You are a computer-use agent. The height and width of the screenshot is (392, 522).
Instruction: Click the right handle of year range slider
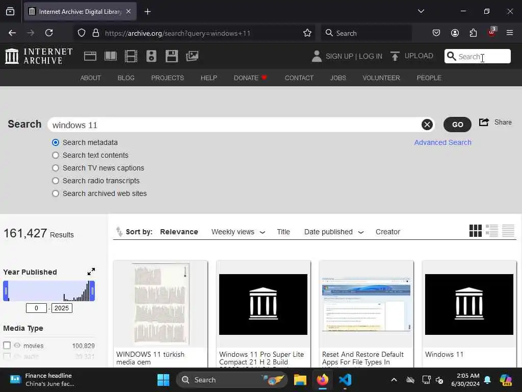(93, 290)
